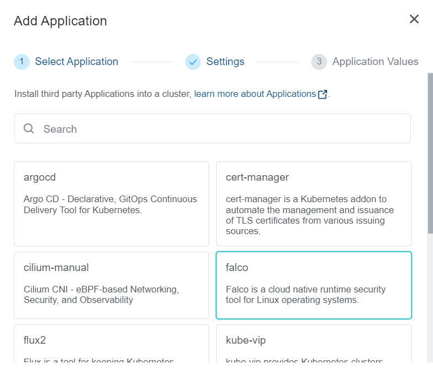Click the checkmark circle for Settings step
The width and height of the screenshot is (433, 374).
point(193,62)
